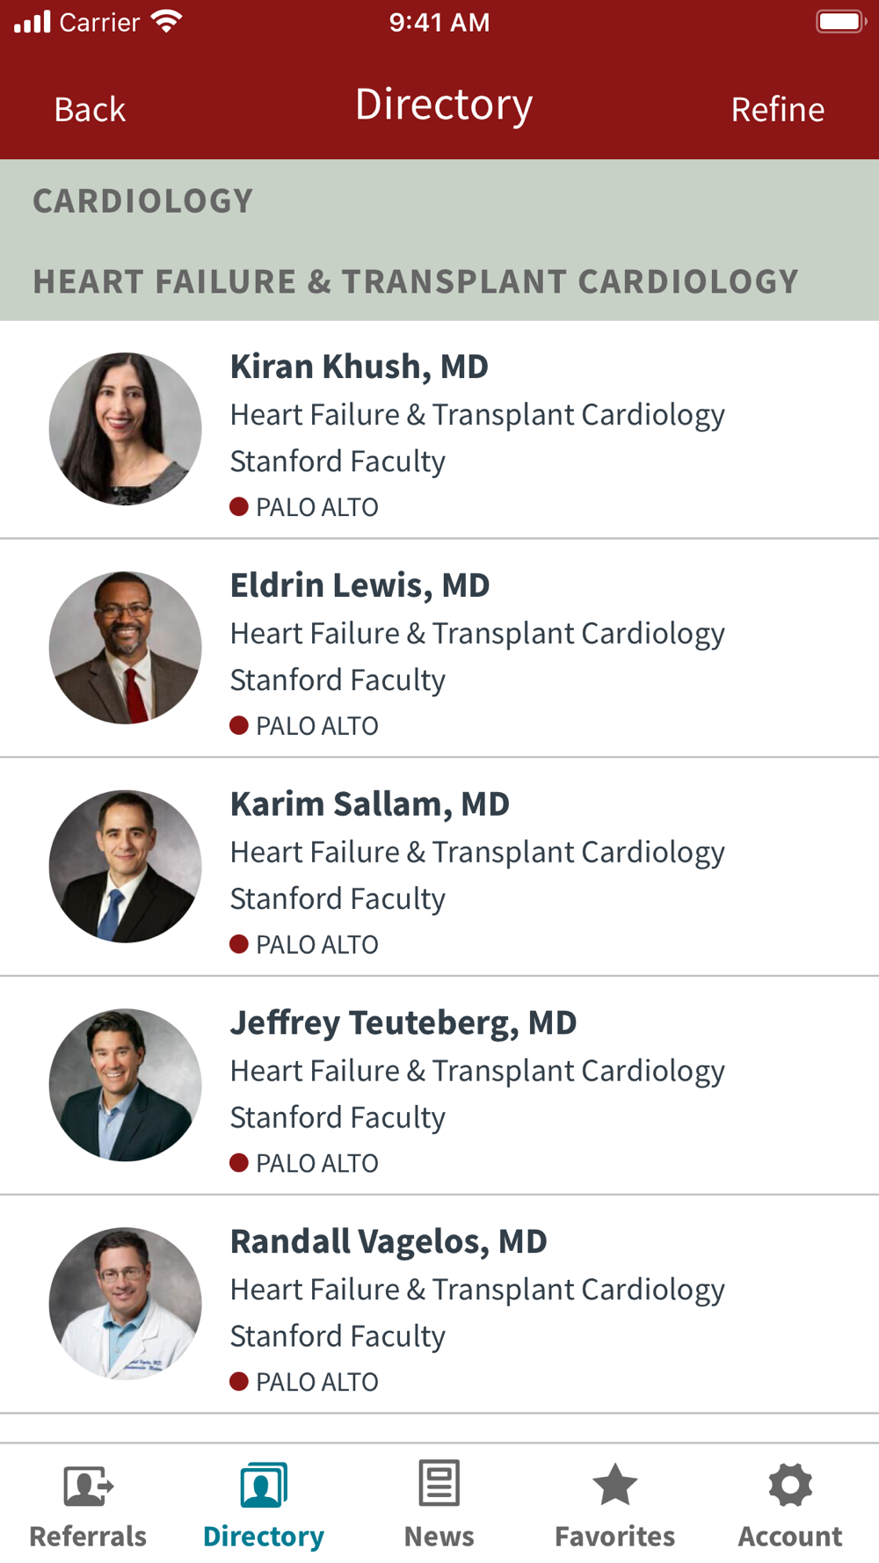
Task: Tap the battery status icon
Action: [840, 22]
